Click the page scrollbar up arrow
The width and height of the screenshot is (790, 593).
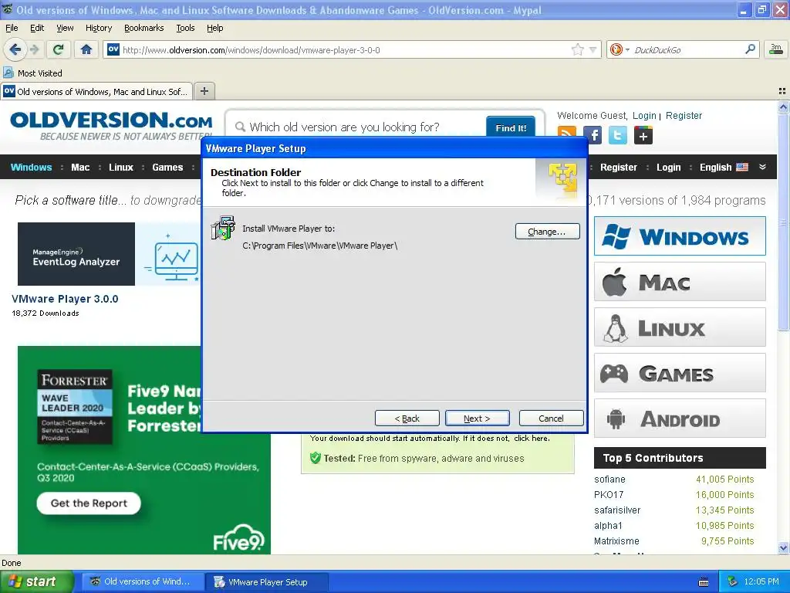pos(783,107)
